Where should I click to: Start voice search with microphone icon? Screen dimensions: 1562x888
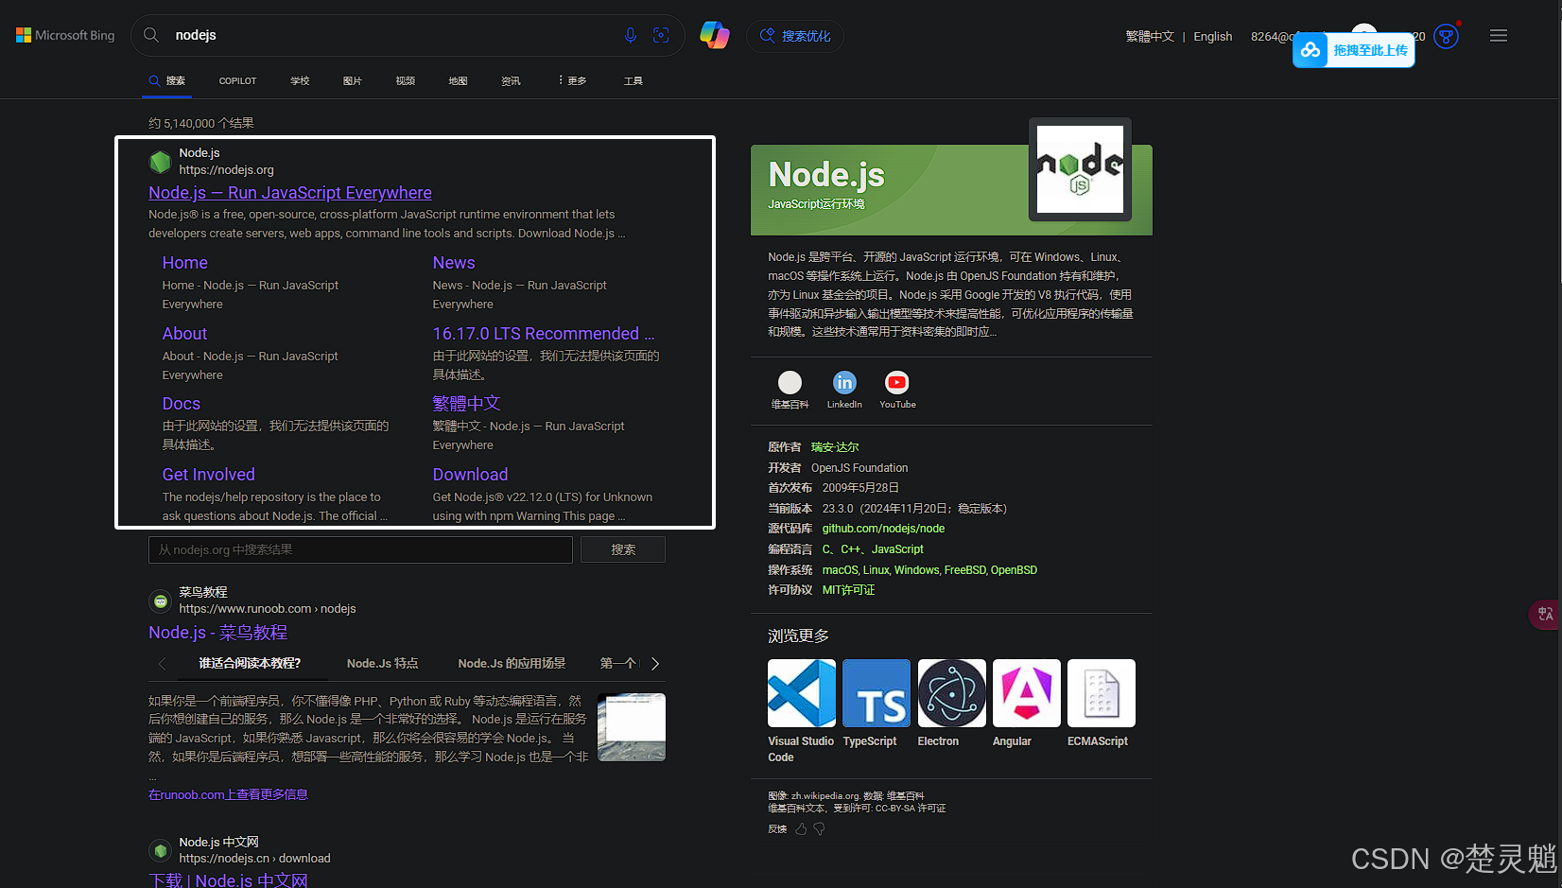coord(631,35)
